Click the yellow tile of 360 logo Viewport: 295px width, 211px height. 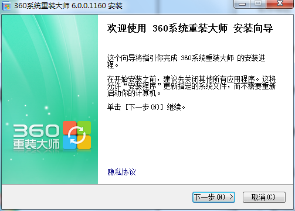point(84,143)
